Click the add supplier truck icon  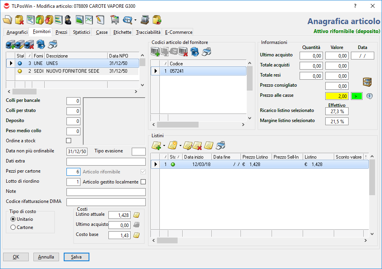pos(10,44)
